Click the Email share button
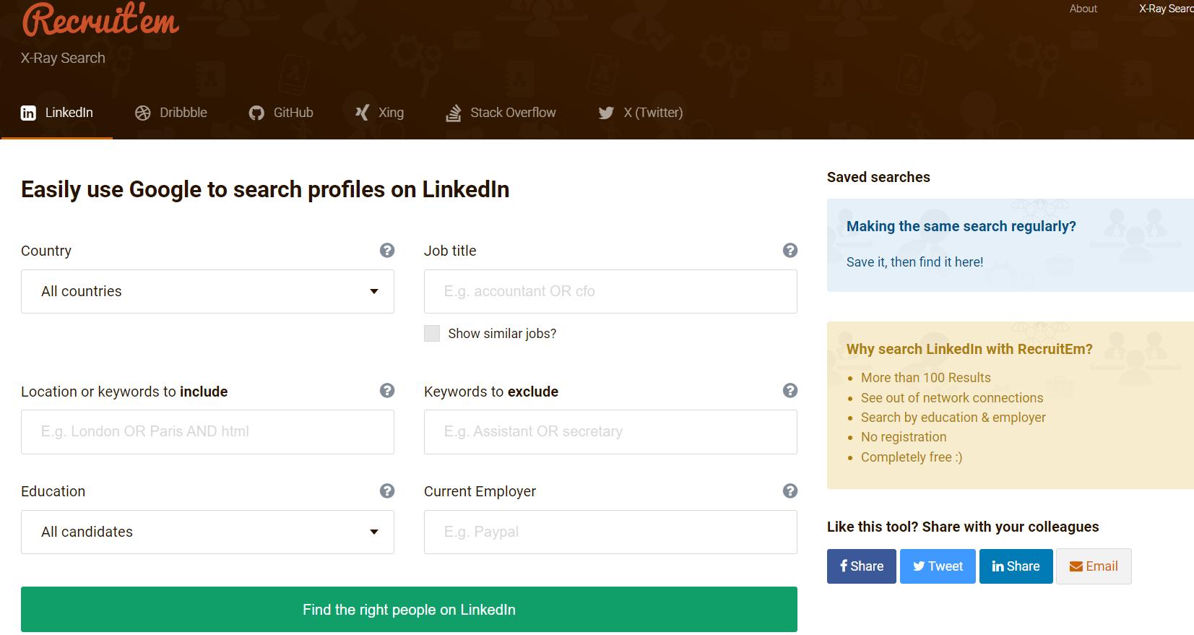 1094,566
